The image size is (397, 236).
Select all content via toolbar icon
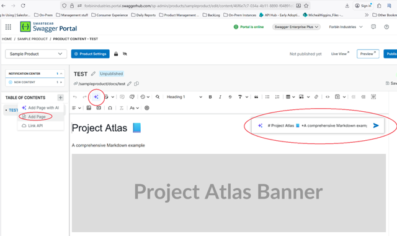(373, 97)
